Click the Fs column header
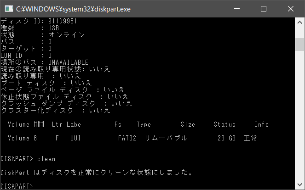Image resolution: width=305 pixels, height=190 pixels. click(x=118, y=124)
